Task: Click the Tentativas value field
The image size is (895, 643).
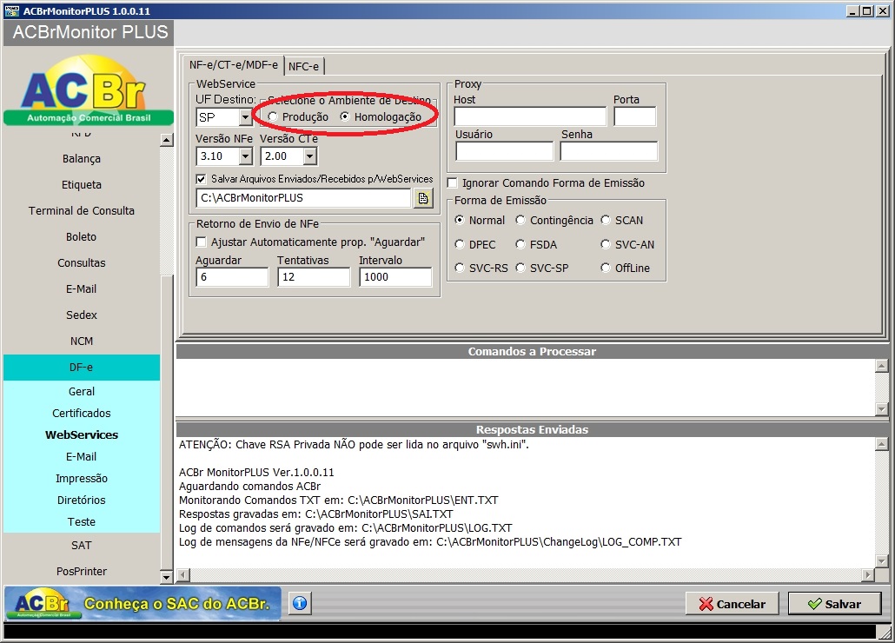Action: 314,276
